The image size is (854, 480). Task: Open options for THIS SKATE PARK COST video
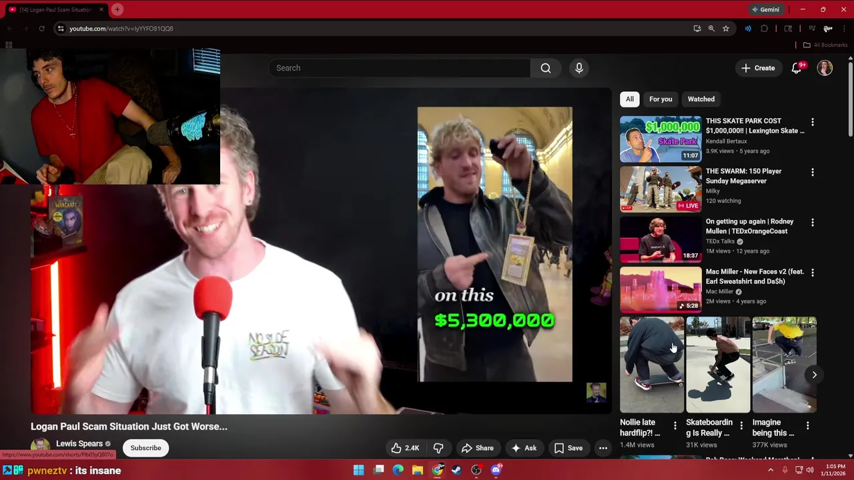812,122
